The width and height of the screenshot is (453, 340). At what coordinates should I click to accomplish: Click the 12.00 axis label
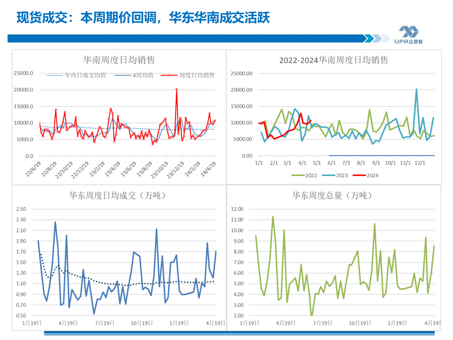(237, 209)
